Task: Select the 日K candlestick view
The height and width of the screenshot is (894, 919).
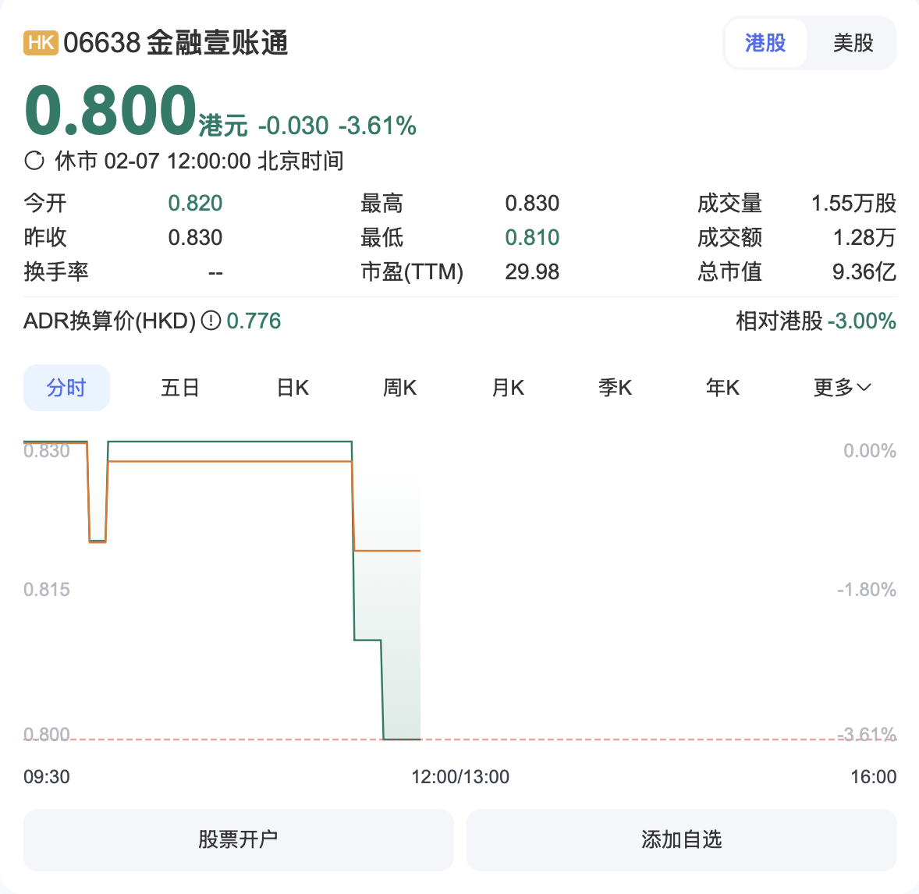Action: coord(291,387)
